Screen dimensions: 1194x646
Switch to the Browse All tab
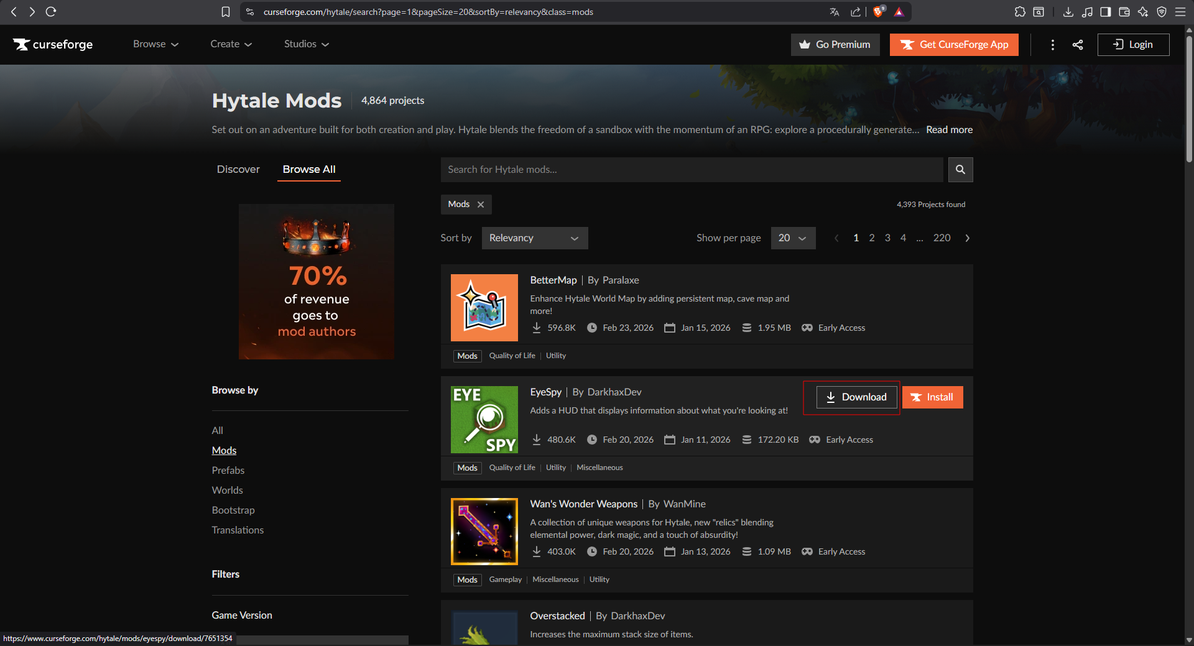click(309, 169)
